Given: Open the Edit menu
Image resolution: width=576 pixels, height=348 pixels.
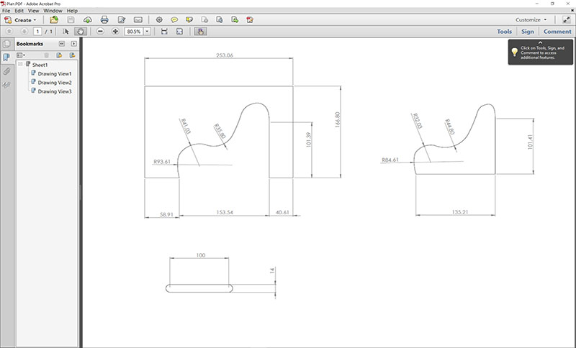Looking at the screenshot, I should (19, 11).
